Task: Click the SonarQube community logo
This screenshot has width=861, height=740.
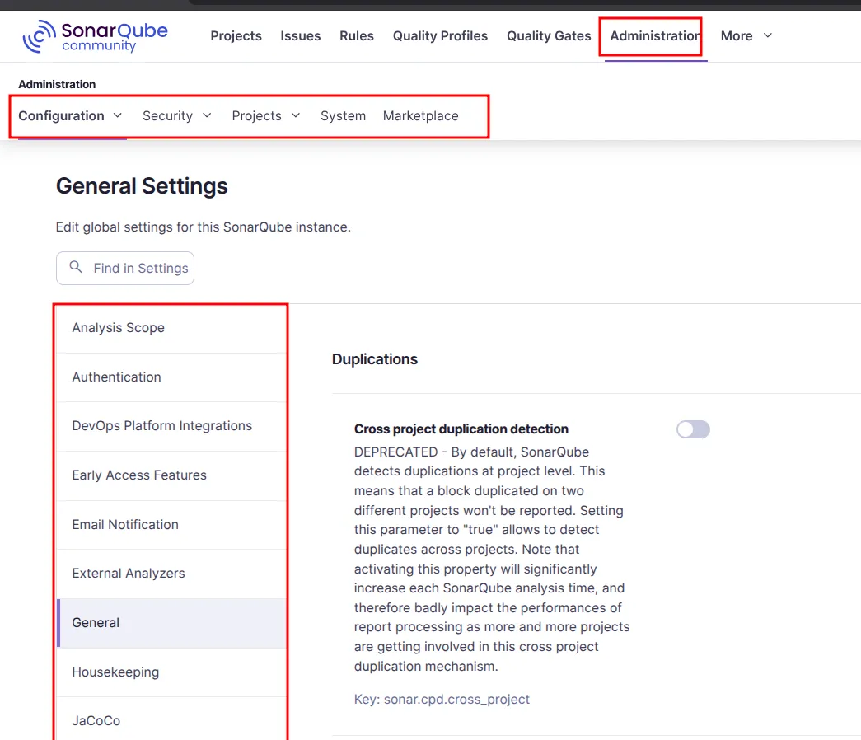Action: click(x=95, y=36)
